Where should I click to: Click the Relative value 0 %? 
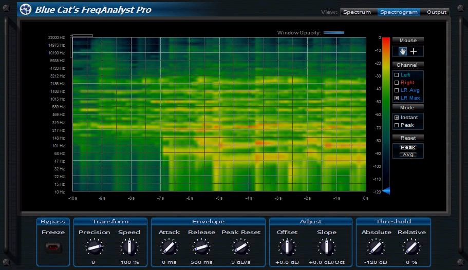click(411, 262)
